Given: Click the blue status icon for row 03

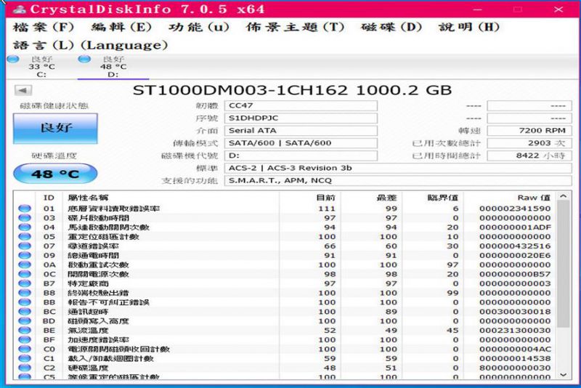Looking at the screenshot, I should click(25, 218).
